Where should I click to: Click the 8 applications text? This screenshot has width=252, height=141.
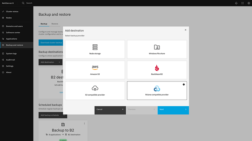coord(55,134)
